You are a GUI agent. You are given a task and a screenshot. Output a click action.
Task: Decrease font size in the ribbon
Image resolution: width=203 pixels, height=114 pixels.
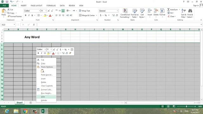coord(52,11)
